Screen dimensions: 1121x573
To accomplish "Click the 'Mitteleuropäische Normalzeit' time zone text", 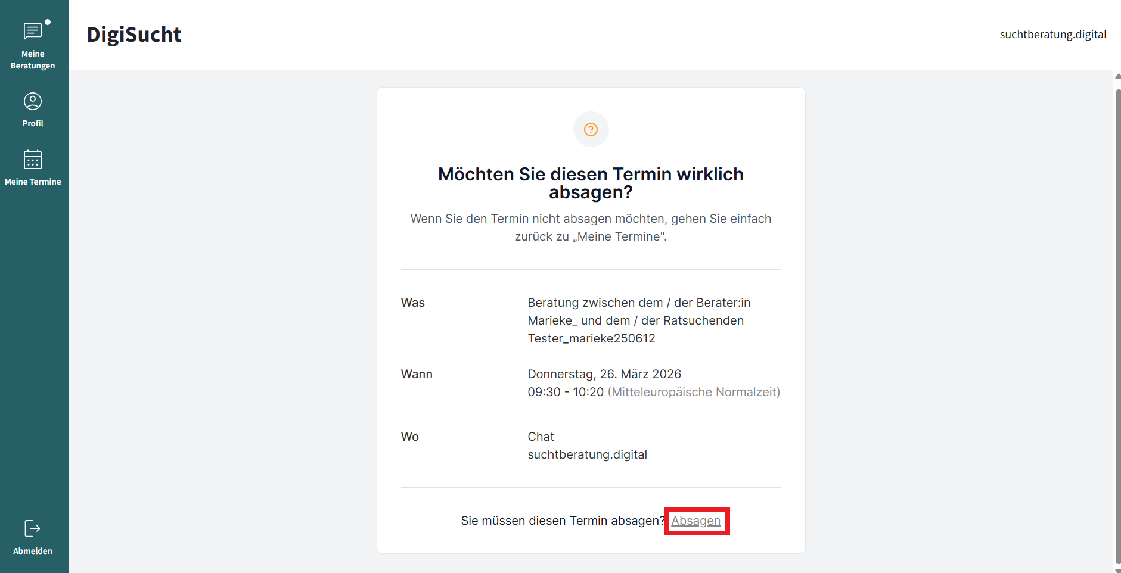I will coord(694,392).
